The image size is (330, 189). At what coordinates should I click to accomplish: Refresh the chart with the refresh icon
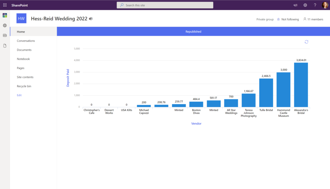coord(306,42)
